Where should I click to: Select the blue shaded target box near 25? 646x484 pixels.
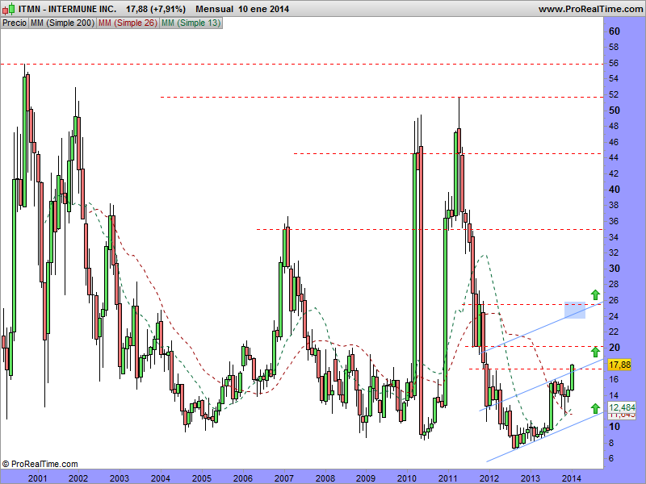click(x=575, y=310)
